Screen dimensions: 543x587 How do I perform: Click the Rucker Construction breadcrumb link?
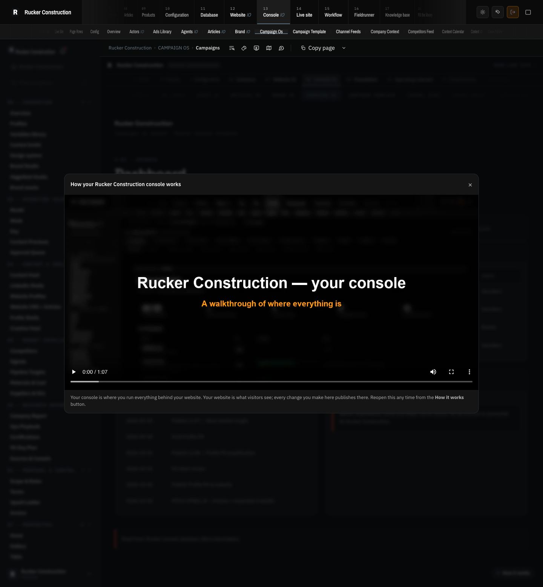coord(130,48)
